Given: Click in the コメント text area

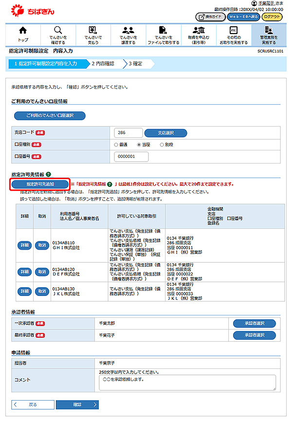Looking at the screenshot, I should 187,383.
